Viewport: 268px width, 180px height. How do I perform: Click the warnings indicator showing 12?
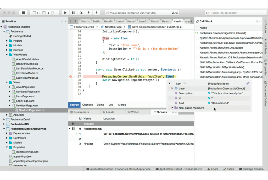point(175,13)
